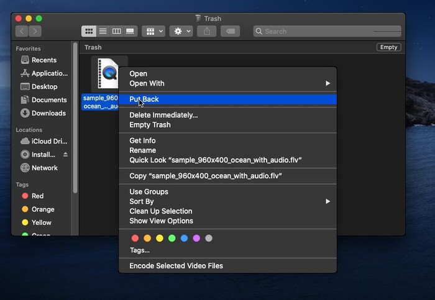This screenshot has width=435, height=300.
Task: Switch to gallery view in toolbar
Action: coord(130,31)
